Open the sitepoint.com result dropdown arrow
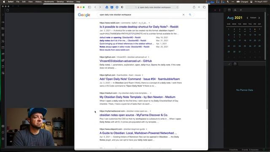This screenshot has width=270, height=152. [146, 129]
